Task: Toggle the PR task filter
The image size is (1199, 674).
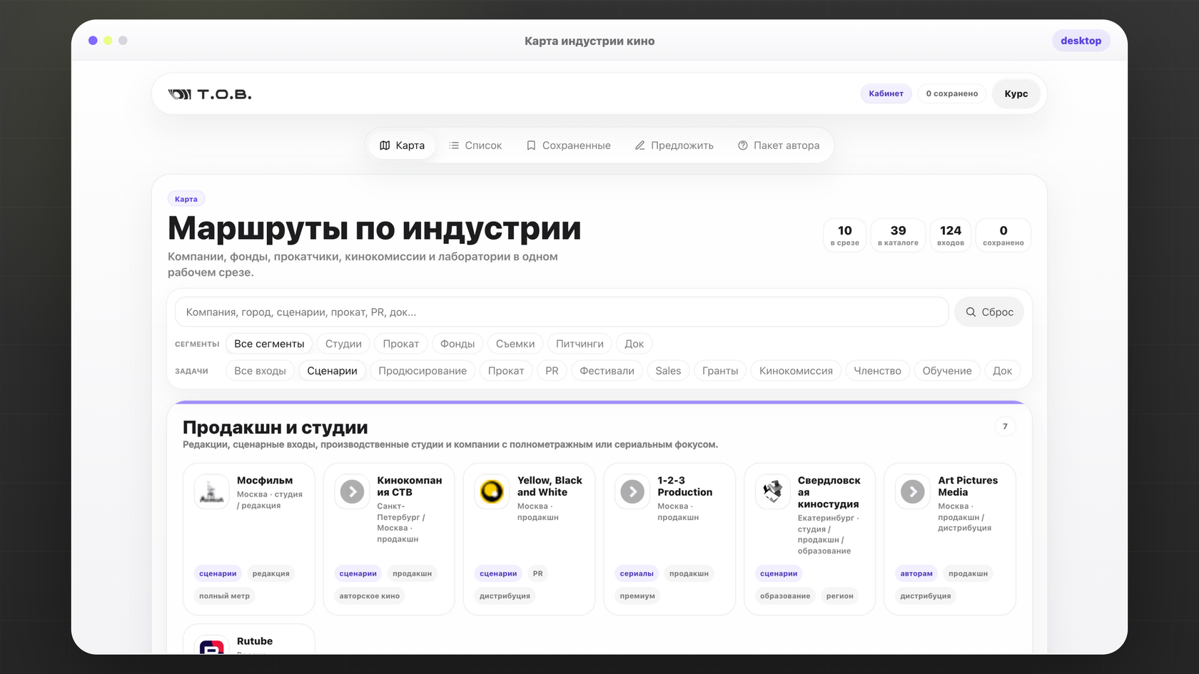Action: coord(552,371)
